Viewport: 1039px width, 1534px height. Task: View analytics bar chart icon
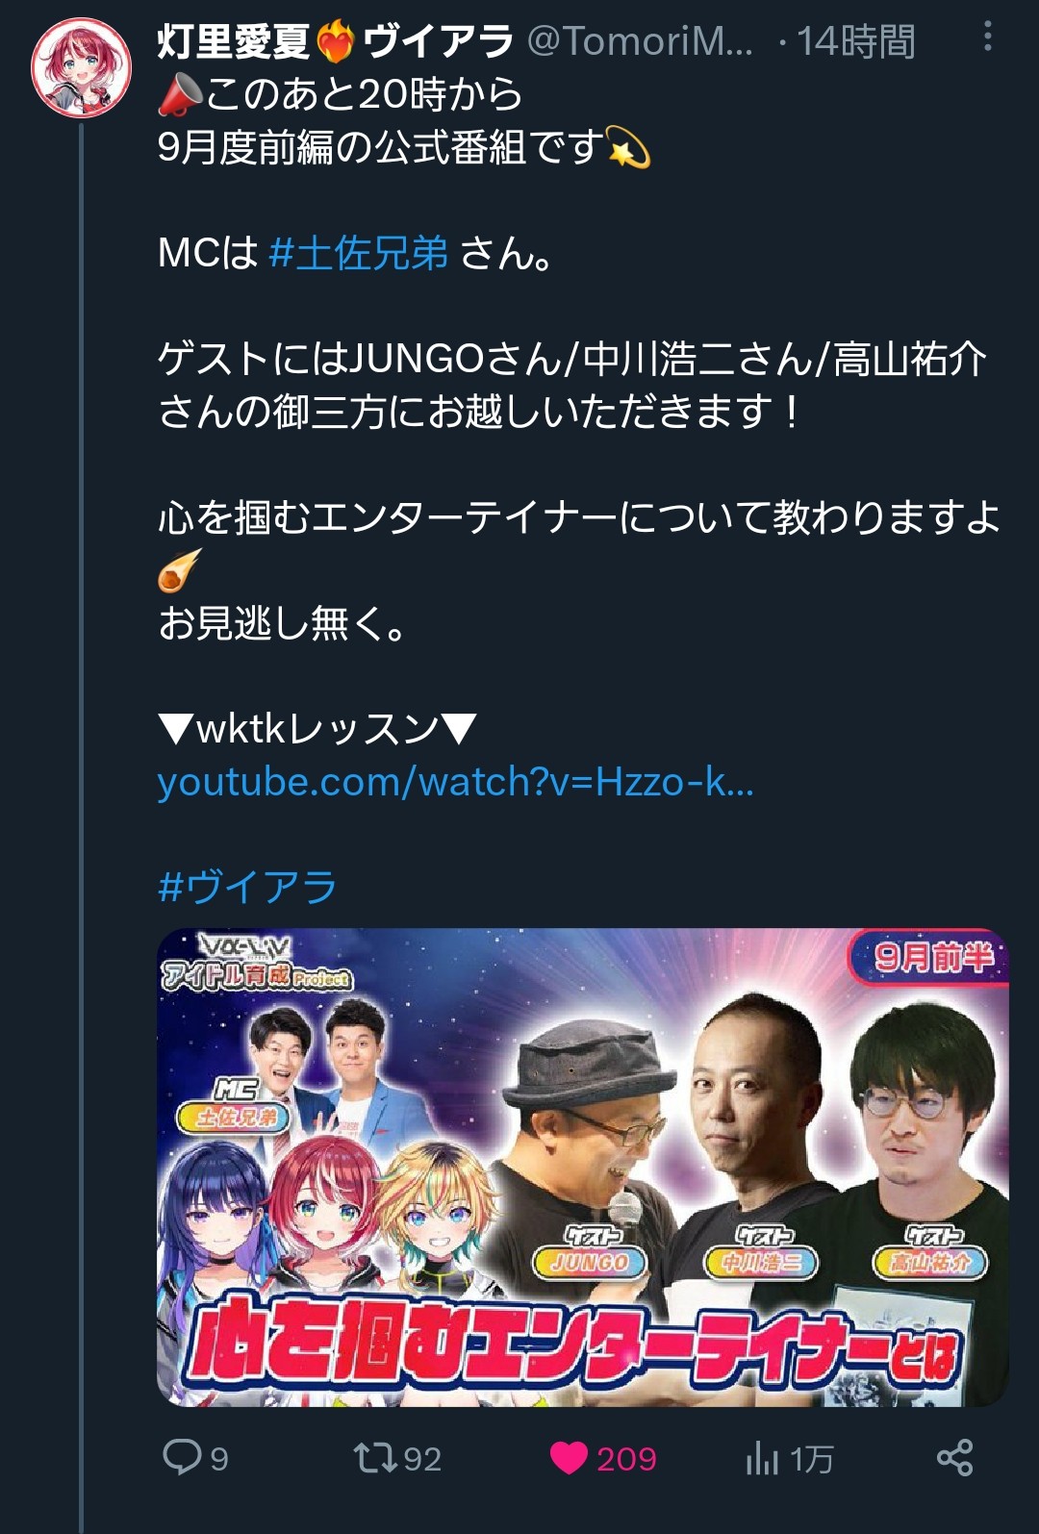761,1458
